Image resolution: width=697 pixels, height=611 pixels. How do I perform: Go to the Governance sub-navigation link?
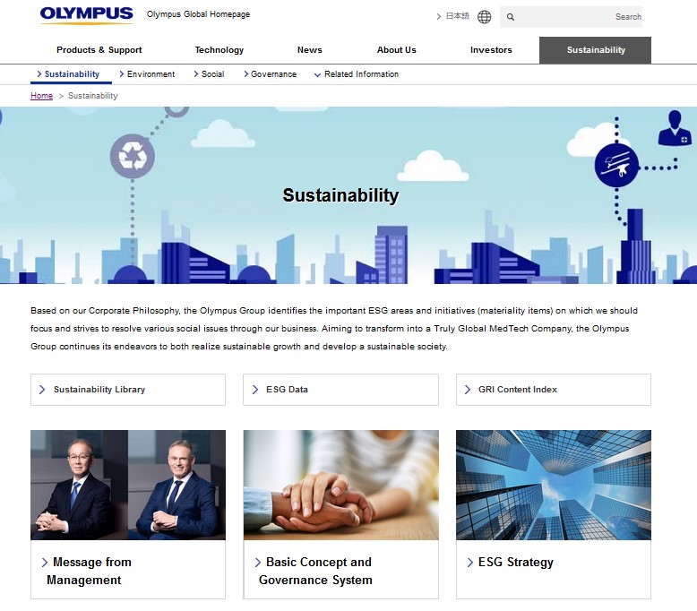pos(271,74)
